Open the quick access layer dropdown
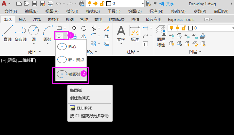Viewport: 234px width, 135px height. point(143,4)
